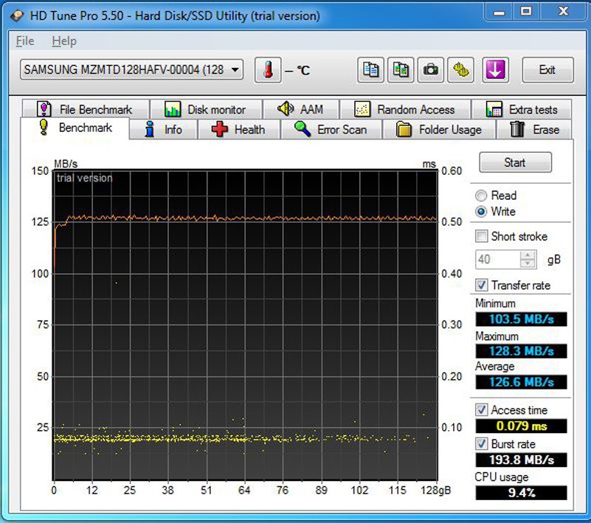This screenshot has width=591, height=523.
Task: Open options with the gears icon
Action: pyautogui.click(x=462, y=70)
